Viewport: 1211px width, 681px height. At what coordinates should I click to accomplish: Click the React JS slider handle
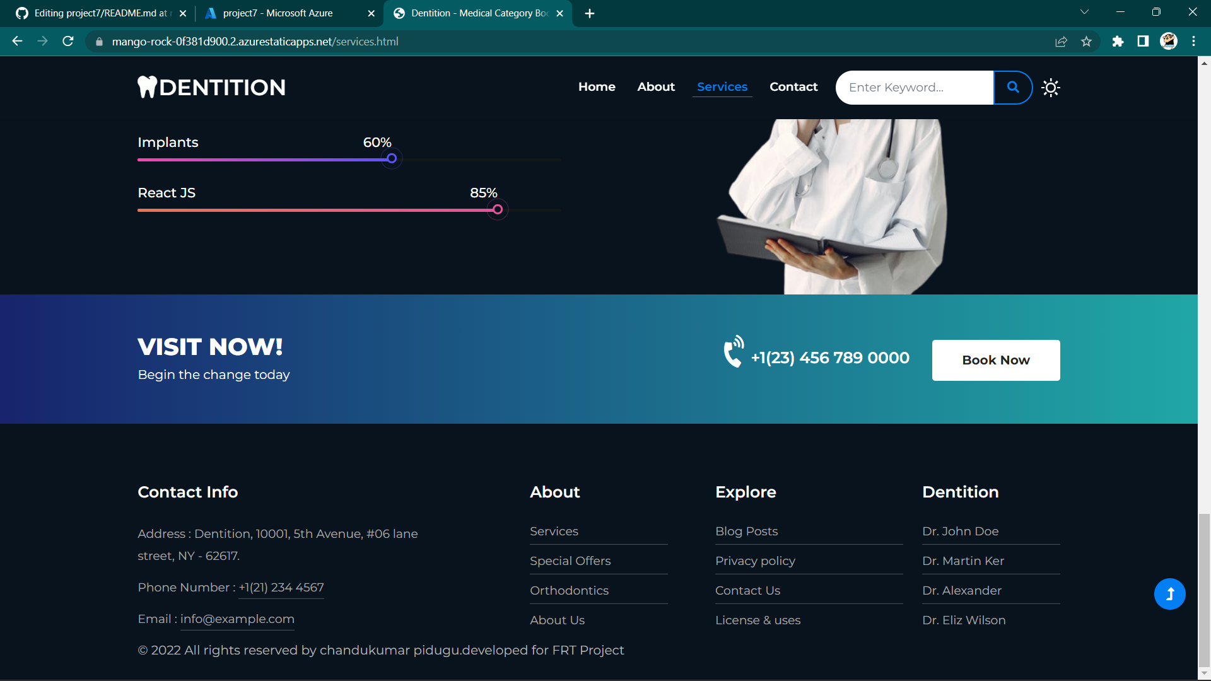(x=498, y=209)
